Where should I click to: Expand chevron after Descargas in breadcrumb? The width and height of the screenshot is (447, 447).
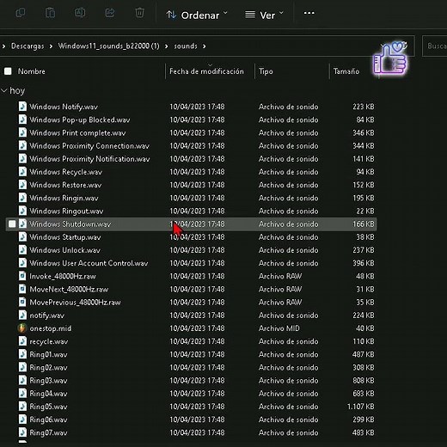point(51,46)
